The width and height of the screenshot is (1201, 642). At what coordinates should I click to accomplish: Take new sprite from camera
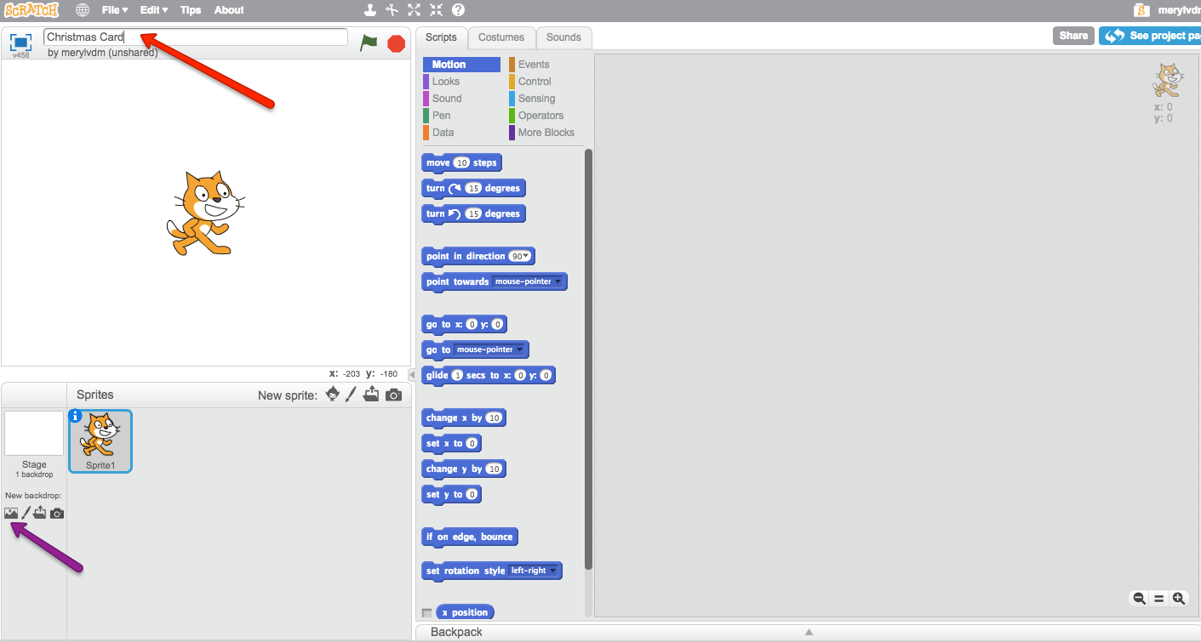(393, 395)
